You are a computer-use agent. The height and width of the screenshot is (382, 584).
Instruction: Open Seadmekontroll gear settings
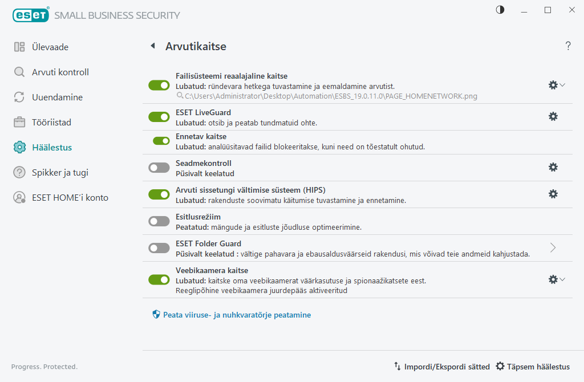tap(553, 167)
